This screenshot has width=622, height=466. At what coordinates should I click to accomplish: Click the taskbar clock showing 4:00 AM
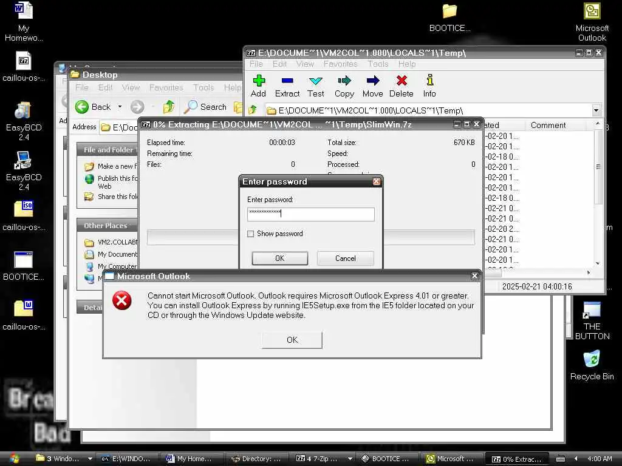(x=600, y=459)
